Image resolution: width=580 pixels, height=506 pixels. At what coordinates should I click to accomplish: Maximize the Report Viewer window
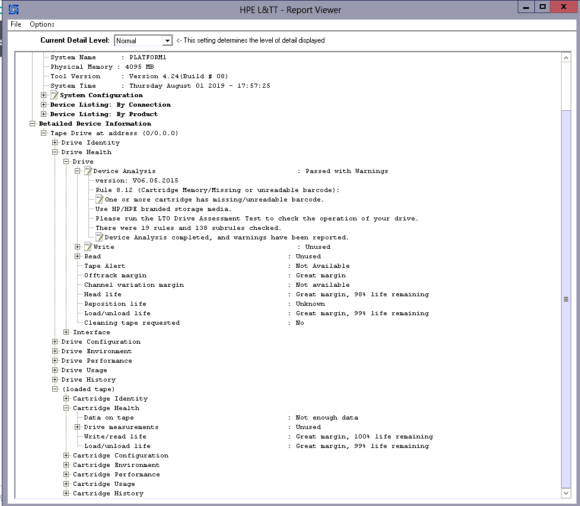click(x=542, y=7)
